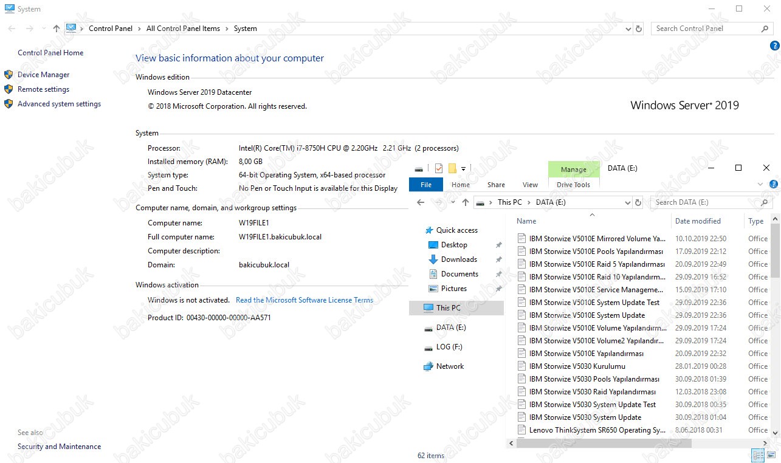
Task: Open Explorer help icon
Action: [774, 184]
